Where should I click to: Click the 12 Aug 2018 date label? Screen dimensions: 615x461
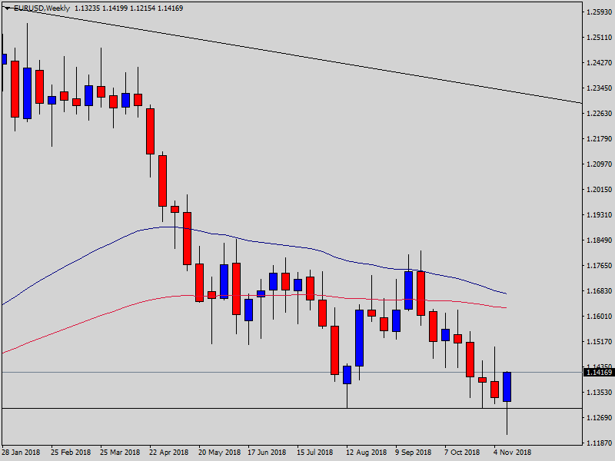tap(366, 453)
